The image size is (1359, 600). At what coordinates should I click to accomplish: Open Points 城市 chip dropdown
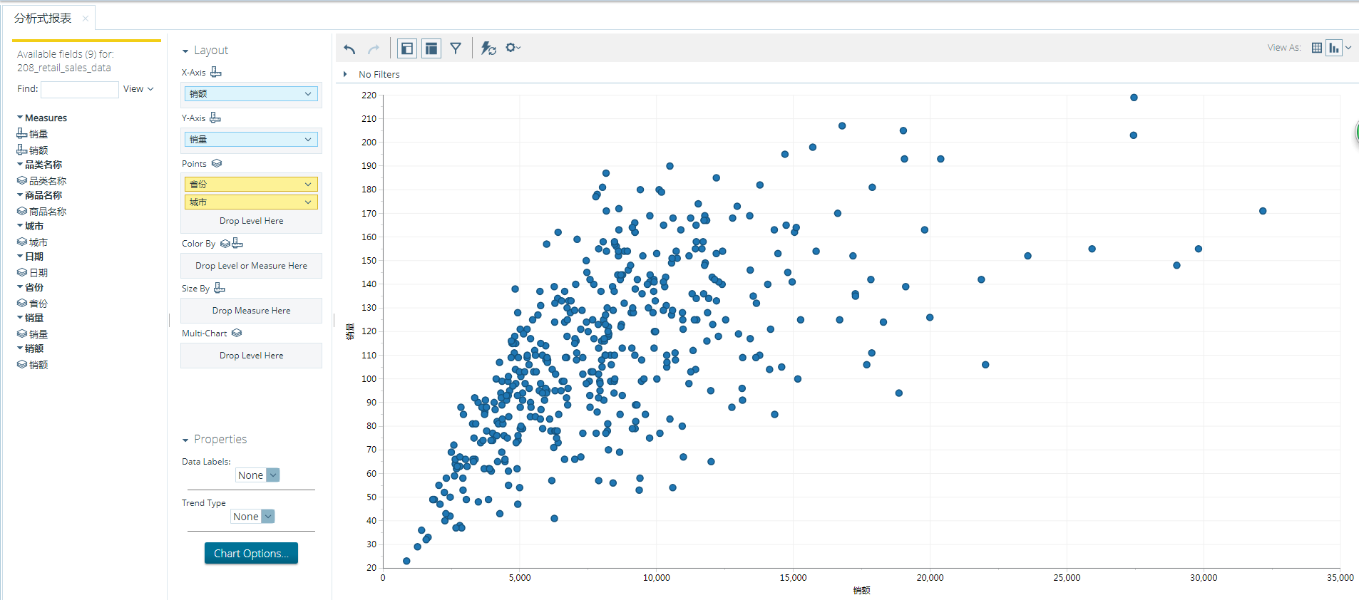coord(308,202)
